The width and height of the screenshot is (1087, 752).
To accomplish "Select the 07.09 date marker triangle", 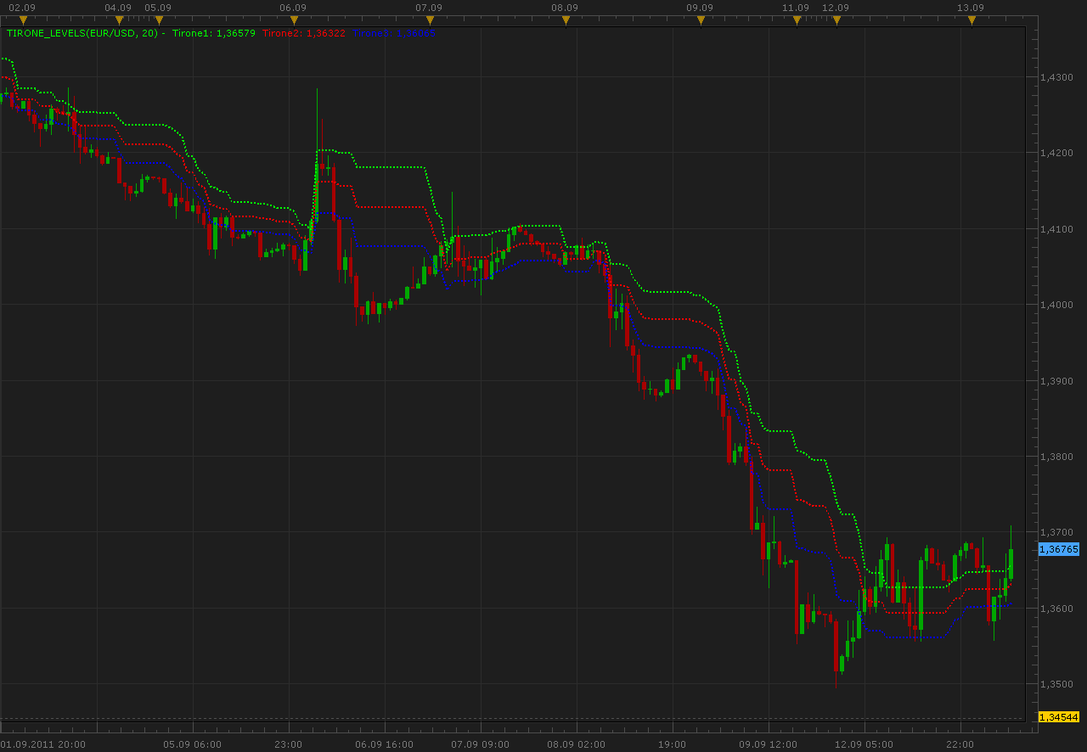I will (x=430, y=20).
